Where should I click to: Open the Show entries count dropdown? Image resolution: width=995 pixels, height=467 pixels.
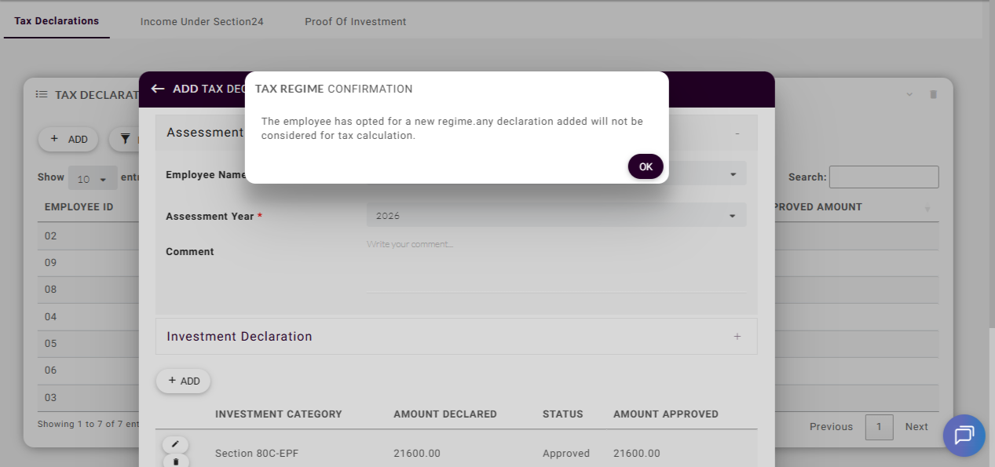click(x=93, y=178)
